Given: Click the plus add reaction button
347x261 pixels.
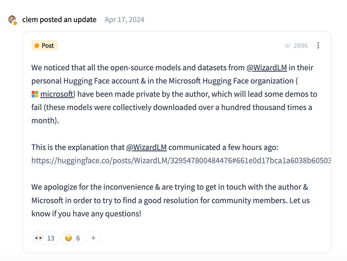Looking at the screenshot, I should (x=93, y=238).
